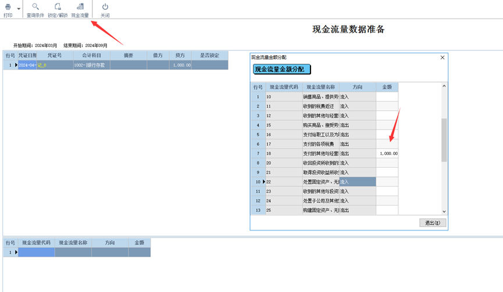Click the 退出(E) button

[433, 223]
